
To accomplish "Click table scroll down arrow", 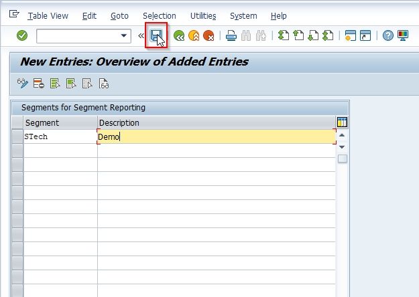I will coord(342,147).
